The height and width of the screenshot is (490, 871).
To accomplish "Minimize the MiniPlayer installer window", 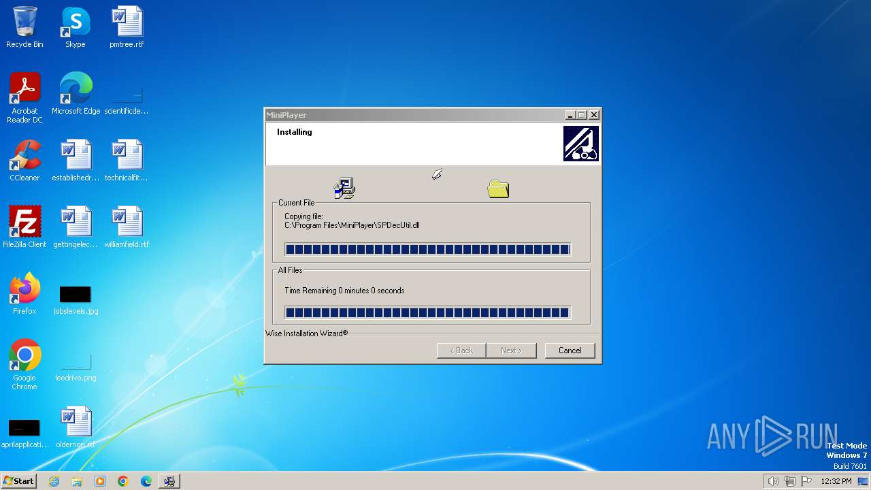I will coord(570,115).
